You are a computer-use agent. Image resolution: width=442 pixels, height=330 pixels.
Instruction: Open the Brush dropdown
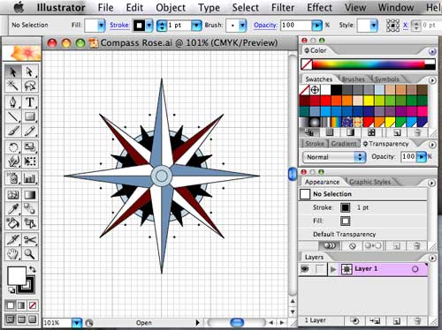243,26
